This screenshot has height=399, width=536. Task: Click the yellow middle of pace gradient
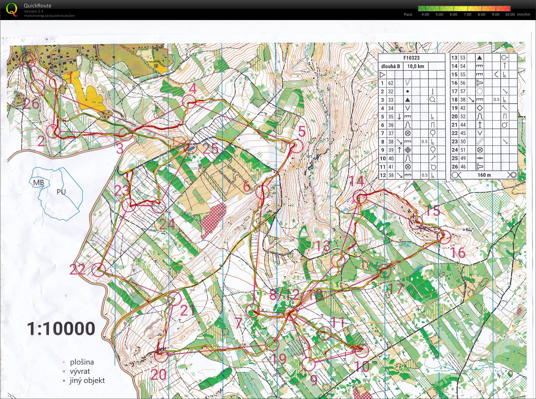click(464, 8)
